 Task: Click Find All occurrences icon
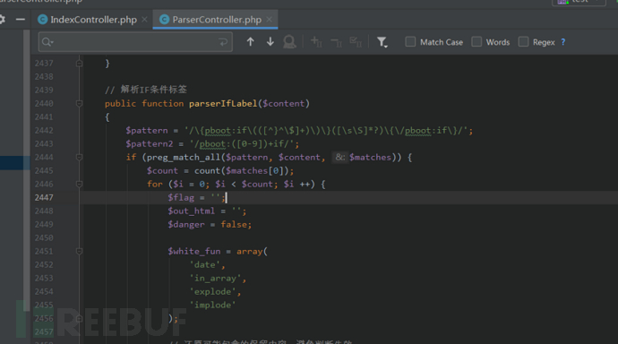289,42
